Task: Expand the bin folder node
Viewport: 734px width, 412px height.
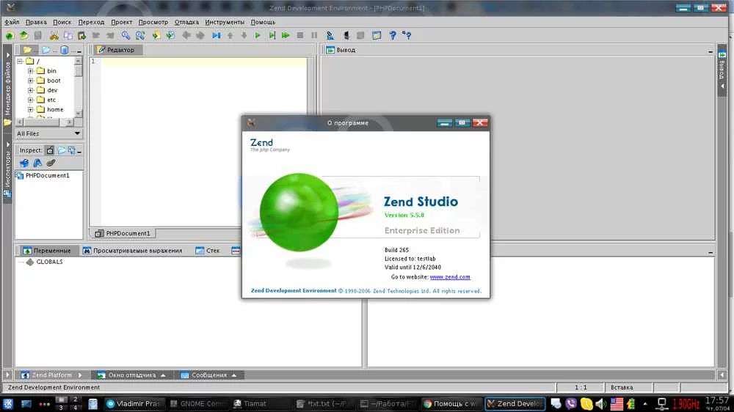Action: click(x=30, y=71)
